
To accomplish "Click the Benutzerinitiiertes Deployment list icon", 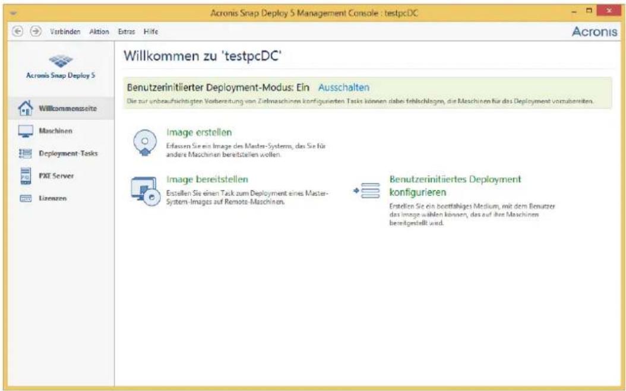I will [367, 190].
